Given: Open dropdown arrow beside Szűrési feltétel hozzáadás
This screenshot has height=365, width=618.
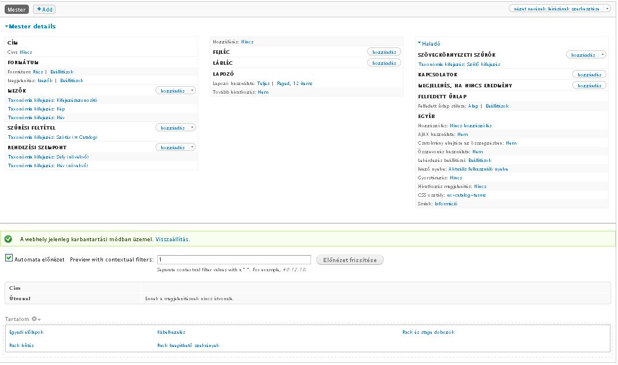Looking at the screenshot, I should tap(193, 128).
